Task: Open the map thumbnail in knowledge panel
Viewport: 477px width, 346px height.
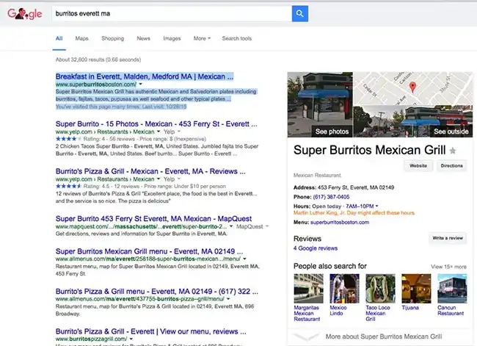Action: (413, 88)
